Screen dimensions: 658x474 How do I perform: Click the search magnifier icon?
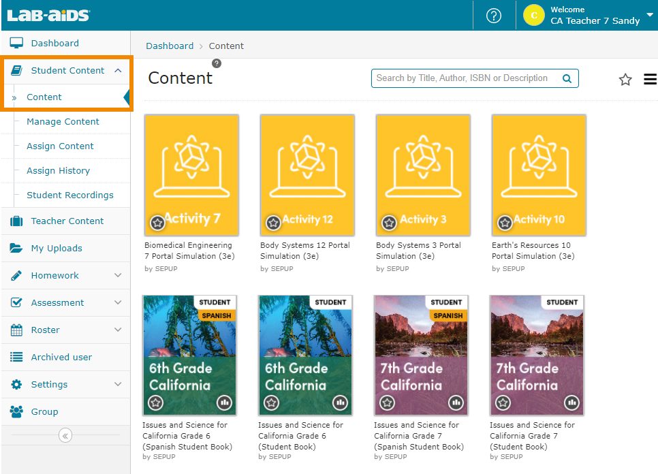(x=567, y=78)
